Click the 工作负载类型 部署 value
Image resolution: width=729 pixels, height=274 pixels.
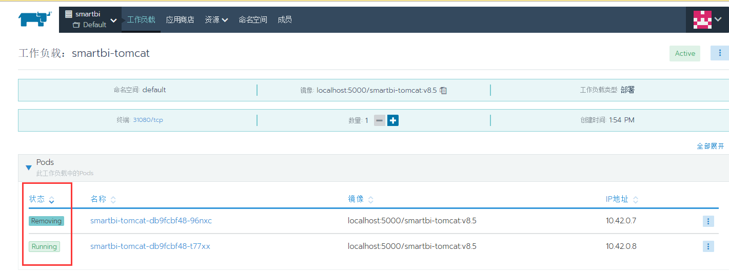click(628, 90)
